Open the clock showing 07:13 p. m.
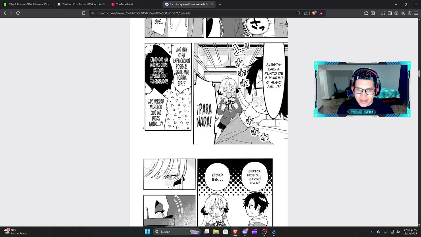Image resolution: width=421 pixels, height=237 pixels. click(x=410, y=232)
